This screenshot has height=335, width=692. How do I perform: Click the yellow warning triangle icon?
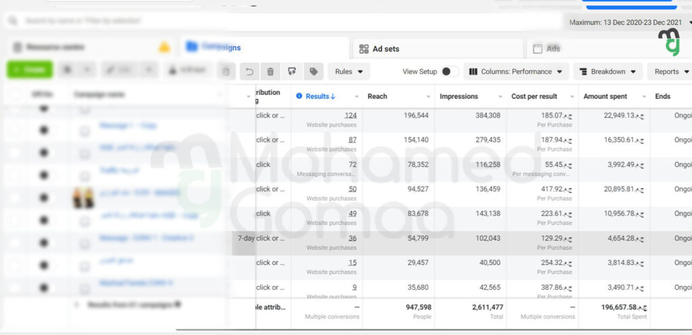pos(164,47)
